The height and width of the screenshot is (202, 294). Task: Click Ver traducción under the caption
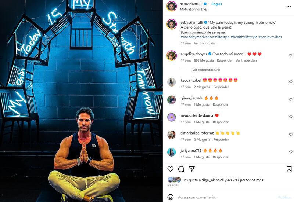(x=204, y=43)
